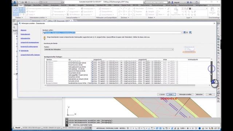Open the Höhenplanhöhe page link
This screenshot has width=233, height=131.
(x=25, y=38)
